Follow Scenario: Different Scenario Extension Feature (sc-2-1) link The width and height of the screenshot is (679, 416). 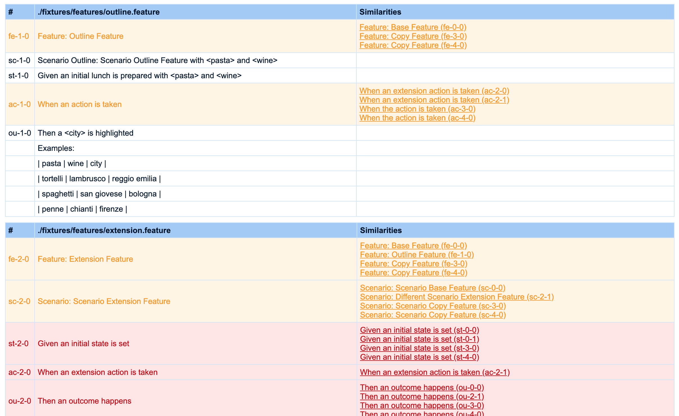click(457, 297)
